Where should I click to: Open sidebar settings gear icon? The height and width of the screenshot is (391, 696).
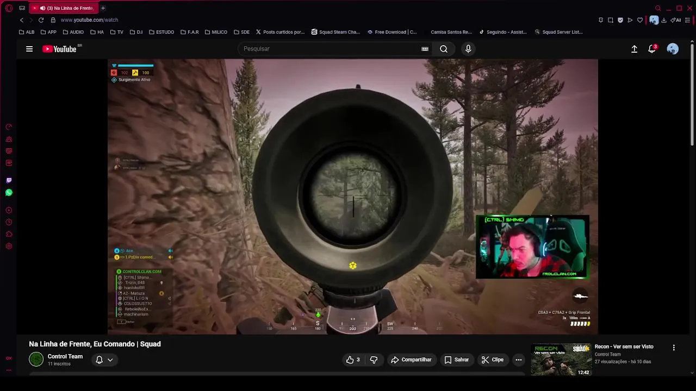9,246
